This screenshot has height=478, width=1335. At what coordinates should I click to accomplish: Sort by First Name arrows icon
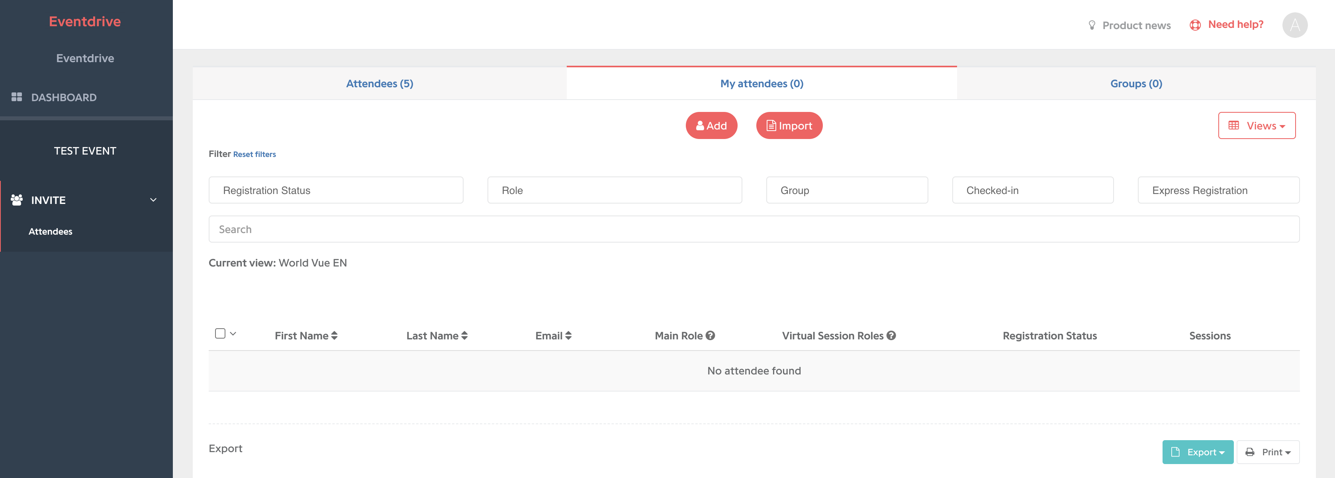[334, 335]
